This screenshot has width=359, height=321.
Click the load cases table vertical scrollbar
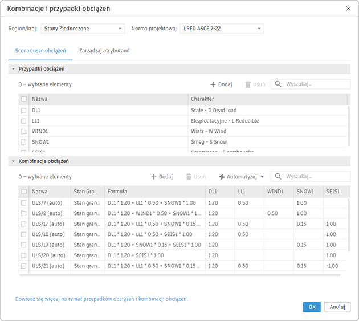tap(349, 125)
